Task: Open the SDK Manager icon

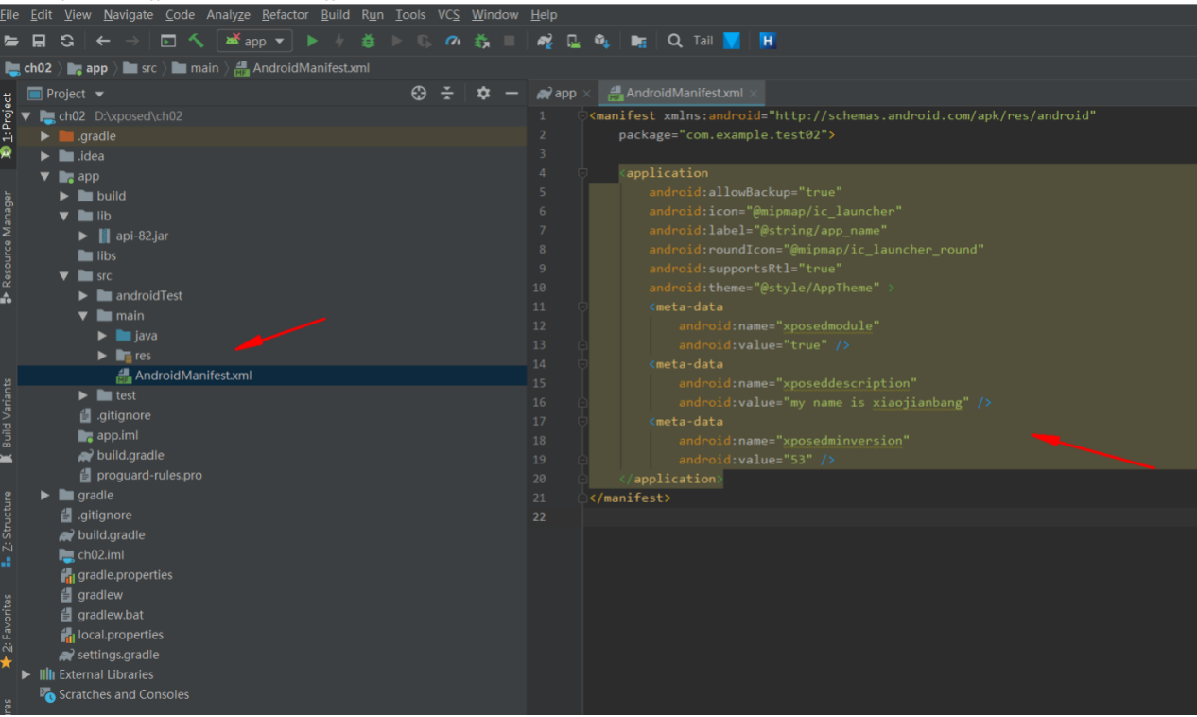Action: (601, 41)
